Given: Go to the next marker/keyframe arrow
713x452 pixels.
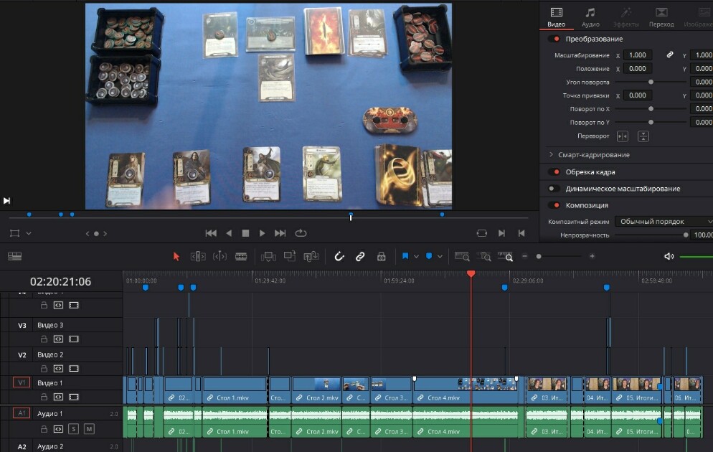Looking at the screenshot, I should [x=105, y=234].
